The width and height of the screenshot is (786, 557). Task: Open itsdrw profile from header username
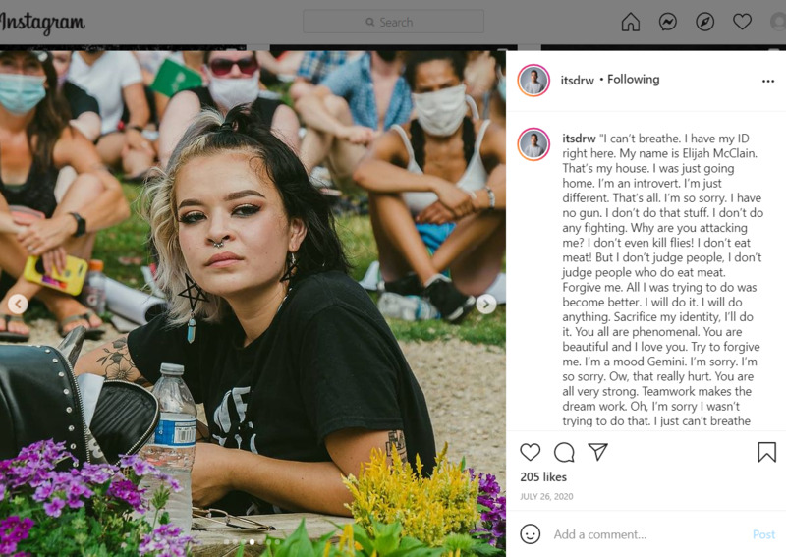pos(577,80)
